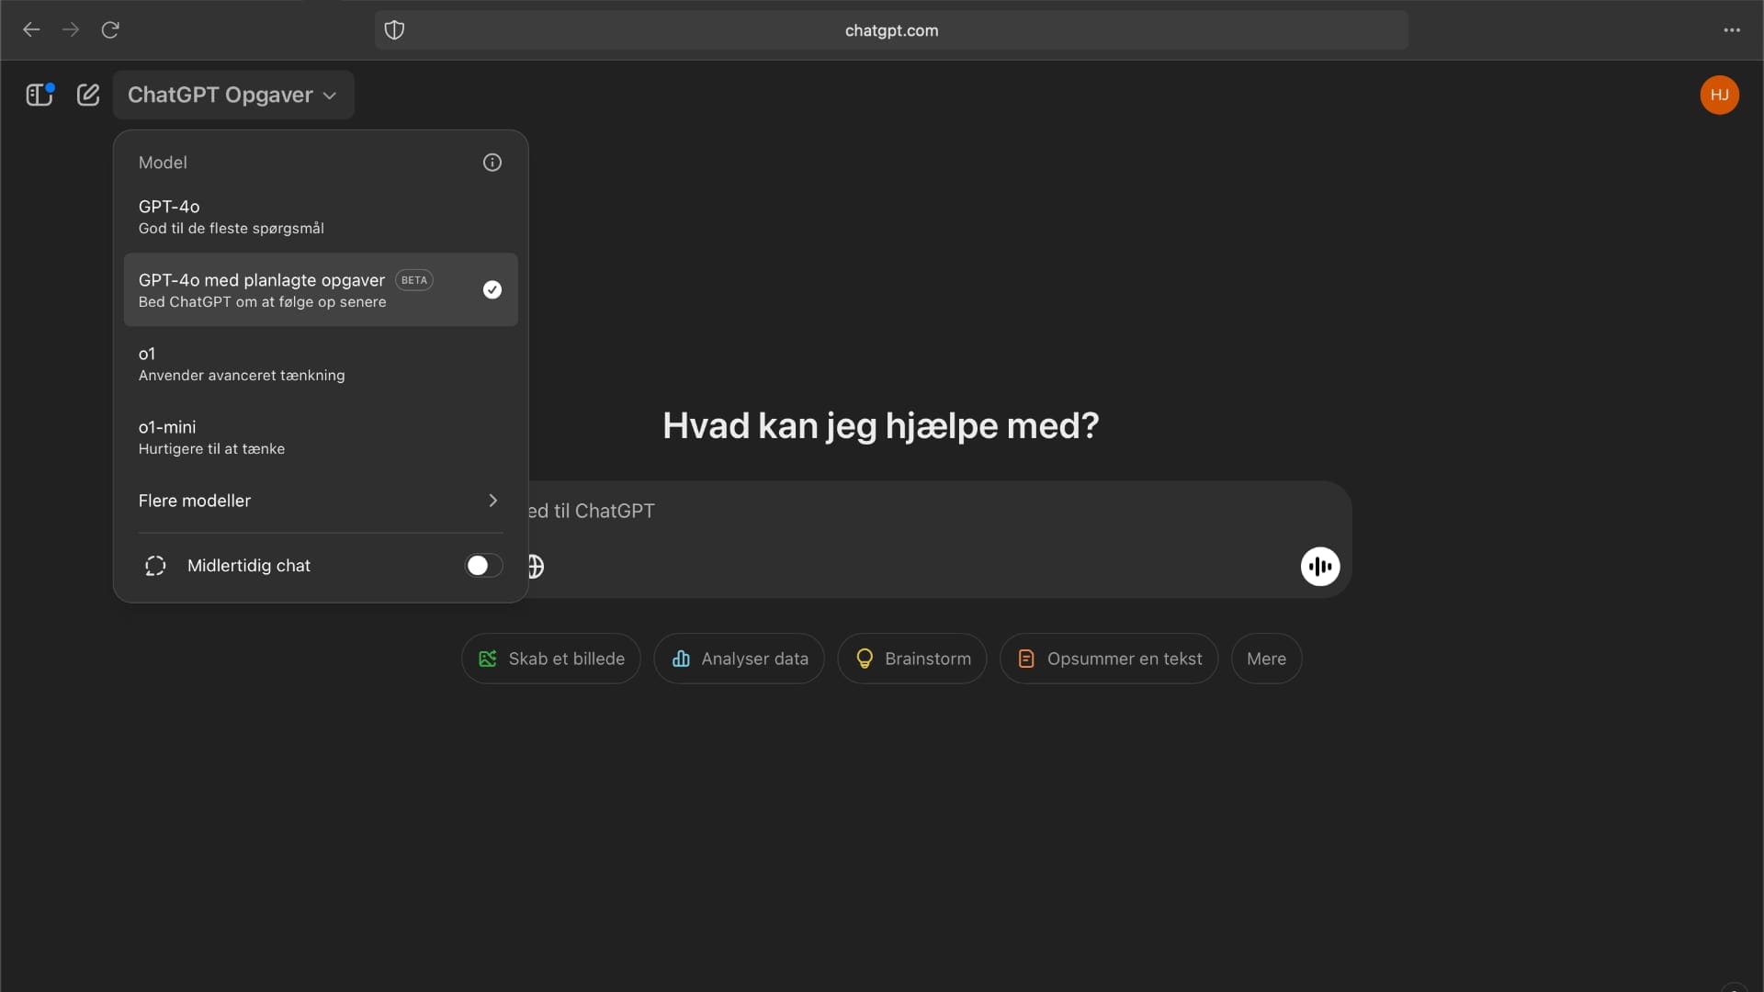
Task: Click the model info circle icon
Action: click(492, 163)
